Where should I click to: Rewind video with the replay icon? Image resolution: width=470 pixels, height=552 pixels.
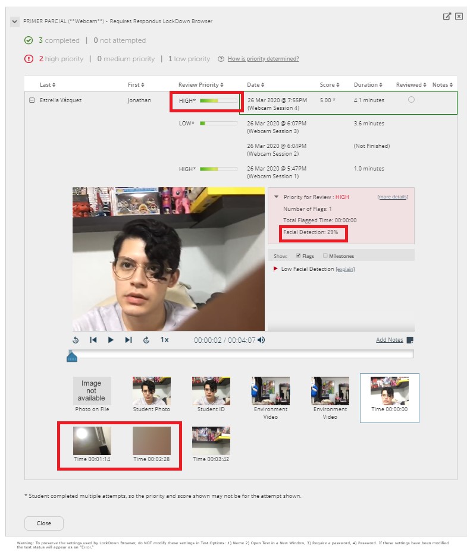76,340
